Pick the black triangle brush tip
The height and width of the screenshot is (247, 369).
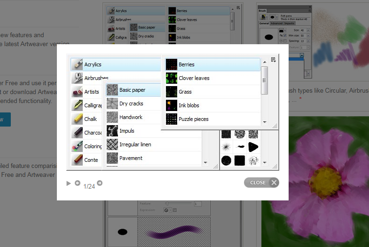pyautogui.click(x=253, y=147)
